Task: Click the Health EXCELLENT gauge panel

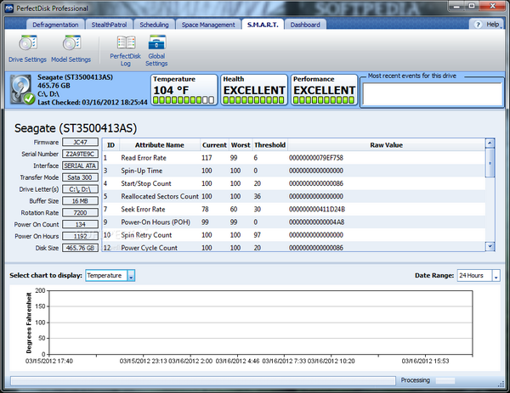Action: coord(254,90)
